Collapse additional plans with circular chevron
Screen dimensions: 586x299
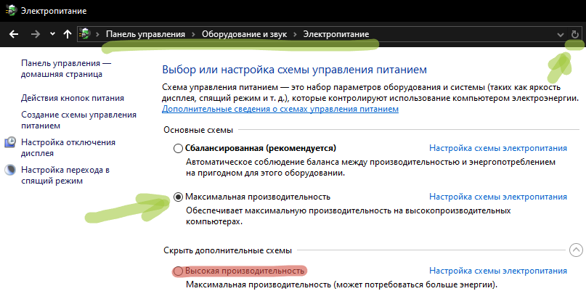click(576, 250)
